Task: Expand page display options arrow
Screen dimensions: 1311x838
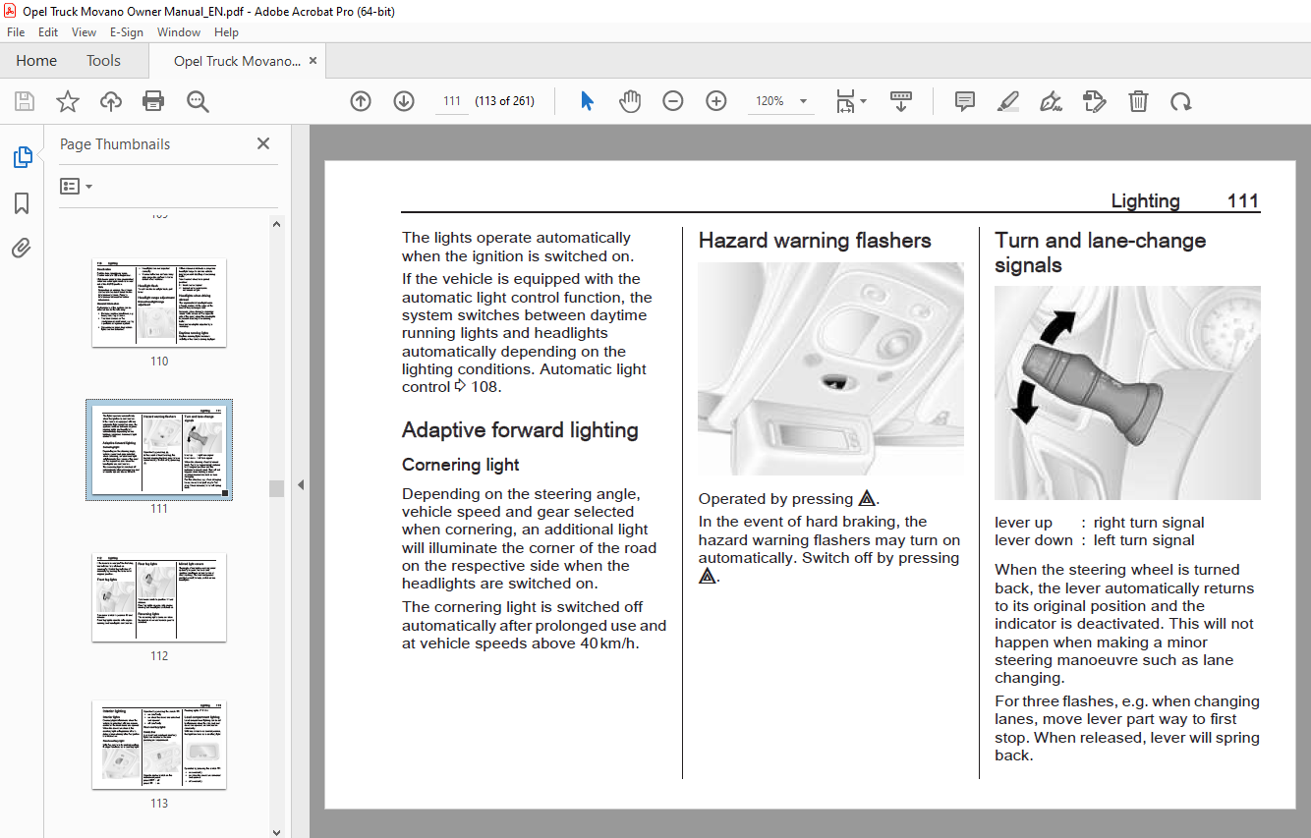Action: (x=864, y=101)
